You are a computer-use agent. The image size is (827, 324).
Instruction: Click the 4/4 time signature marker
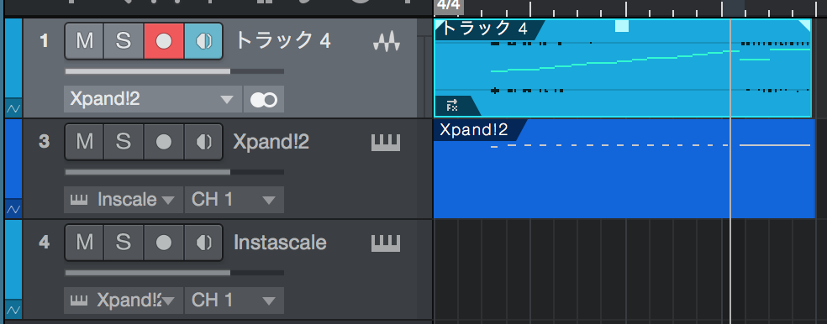tap(449, 6)
